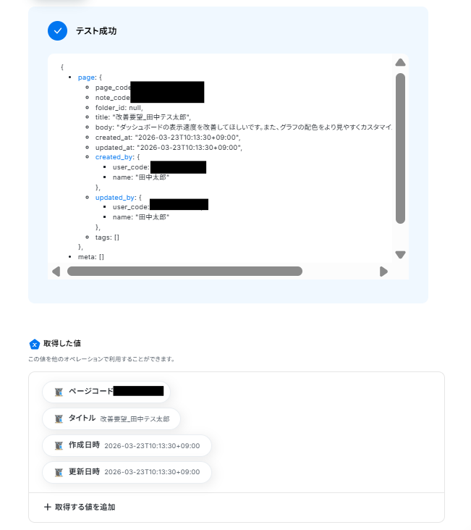Viewport: 471px width, 530px height.
Task: Collapse the page key in JSON
Action: pos(87,77)
